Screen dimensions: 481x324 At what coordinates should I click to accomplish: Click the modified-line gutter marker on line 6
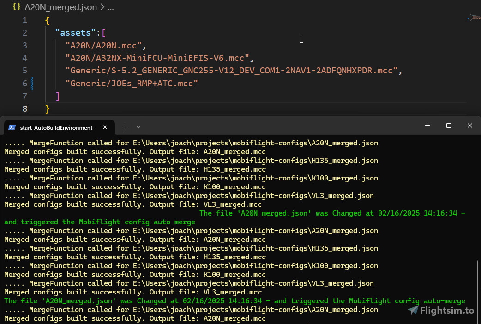pyautogui.click(x=32, y=83)
